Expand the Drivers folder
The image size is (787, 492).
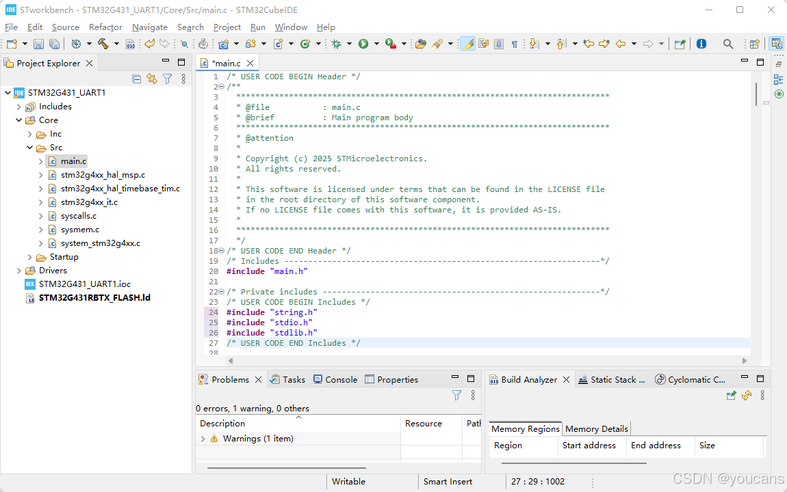[x=19, y=271]
